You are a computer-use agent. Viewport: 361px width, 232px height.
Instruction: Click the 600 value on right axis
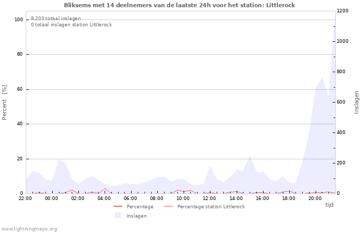click(342, 102)
